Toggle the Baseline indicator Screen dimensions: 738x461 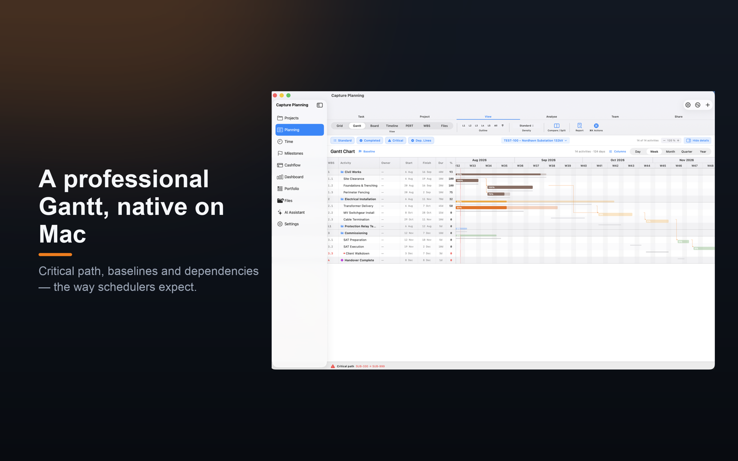coord(367,152)
